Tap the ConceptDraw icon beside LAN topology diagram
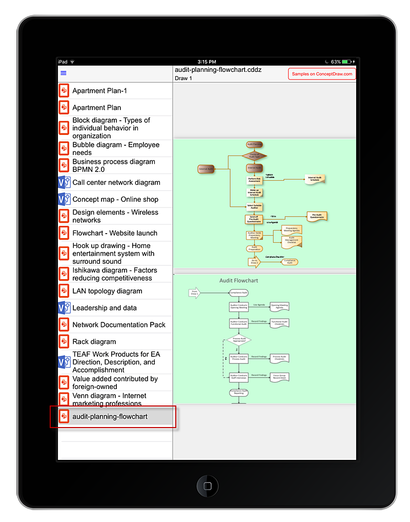 pyautogui.click(x=64, y=291)
